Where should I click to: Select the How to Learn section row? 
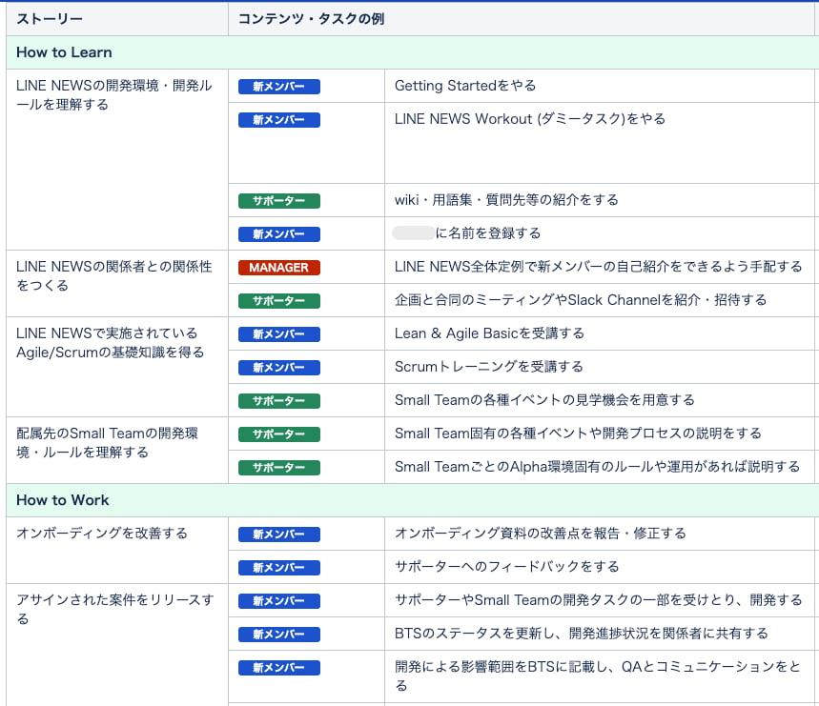coord(413,52)
